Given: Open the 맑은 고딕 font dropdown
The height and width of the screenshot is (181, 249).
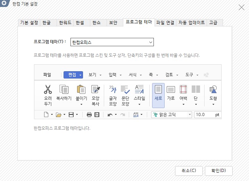Looking at the screenshot, I should coord(190,114).
